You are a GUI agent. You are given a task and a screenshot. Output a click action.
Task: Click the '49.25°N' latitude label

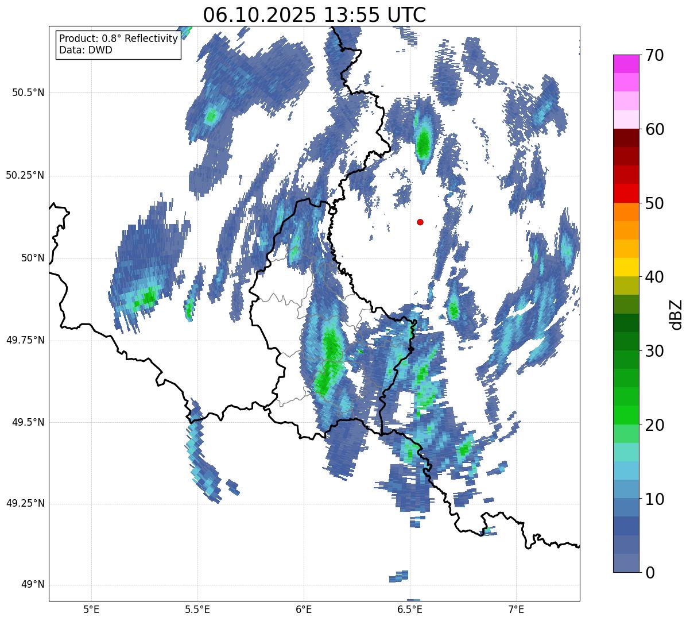click(x=25, y=504)
